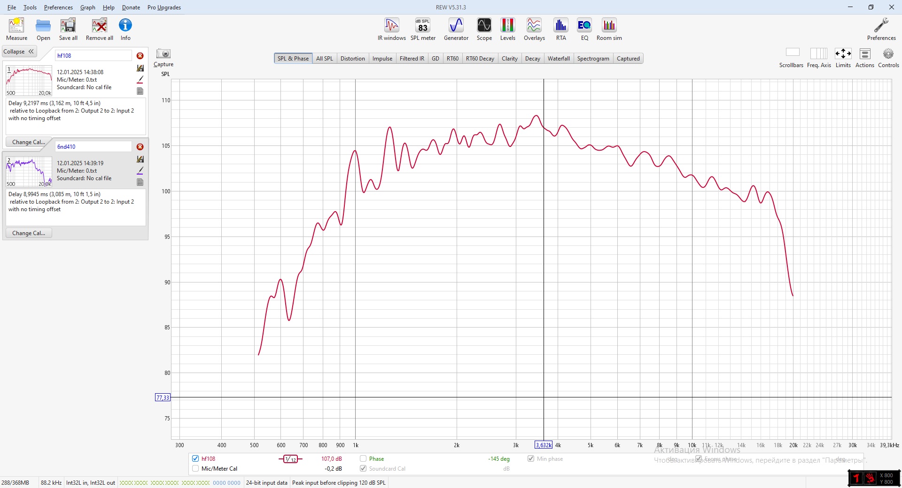Screen dimensions: 902x488
Task: Switch to the RT60 Decay tab
Action: click(x=480, y=59)
